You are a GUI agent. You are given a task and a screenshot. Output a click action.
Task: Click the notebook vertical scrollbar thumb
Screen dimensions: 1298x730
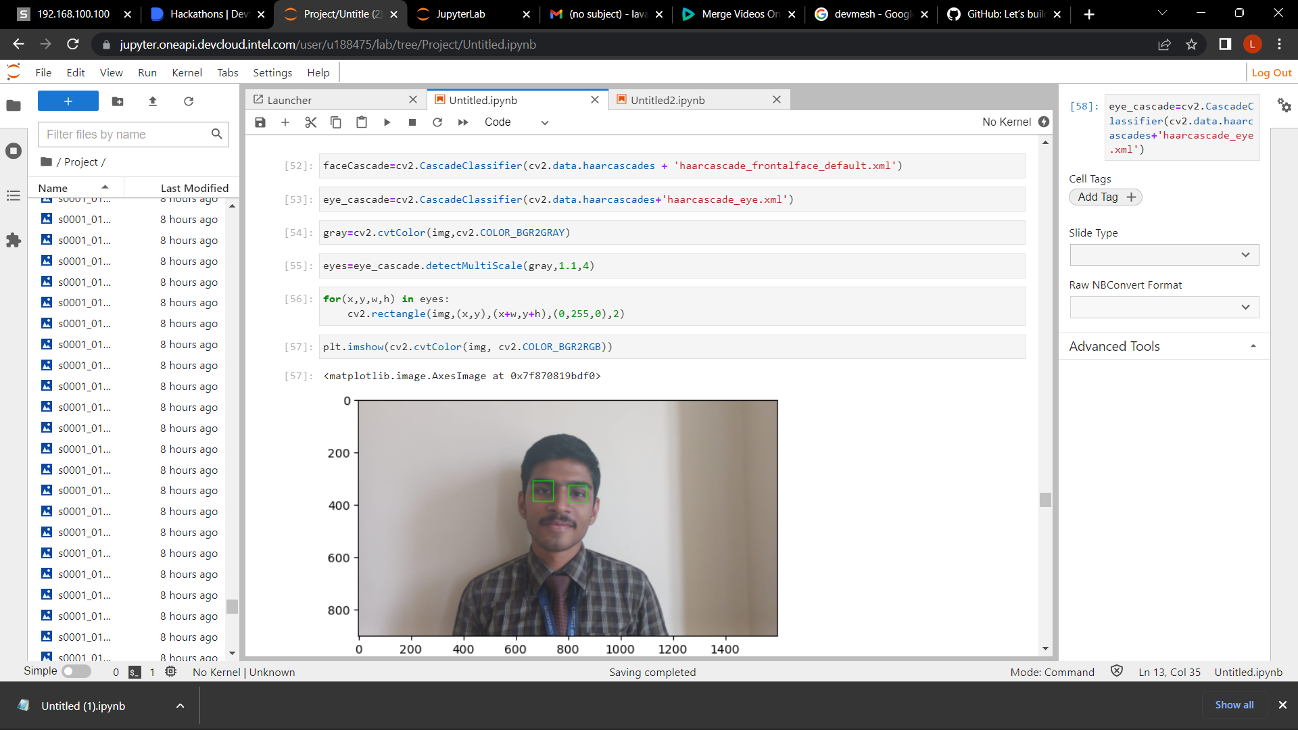[1045, 500]
